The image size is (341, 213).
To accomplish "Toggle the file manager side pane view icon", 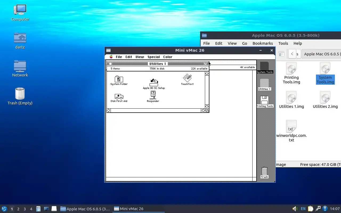I will tap(281, 54).
